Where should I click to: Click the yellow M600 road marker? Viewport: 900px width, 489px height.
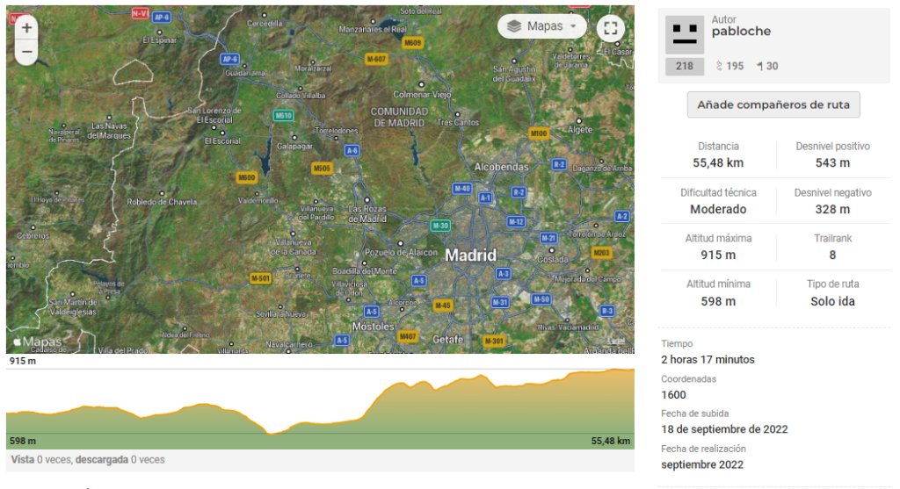(246, 177)
